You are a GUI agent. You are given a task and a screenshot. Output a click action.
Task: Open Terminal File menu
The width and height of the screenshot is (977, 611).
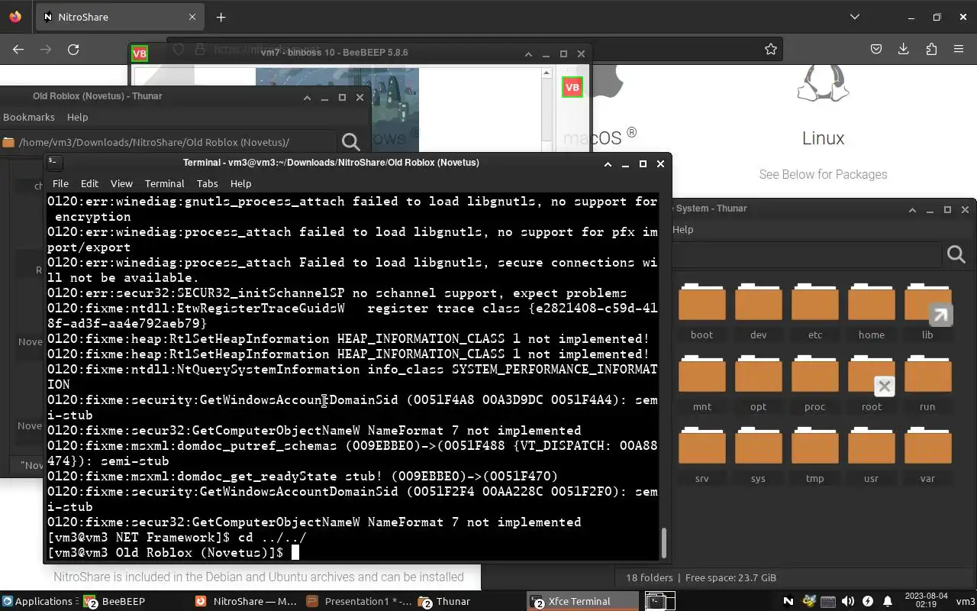pyautogui.click(x=60, y=183)
